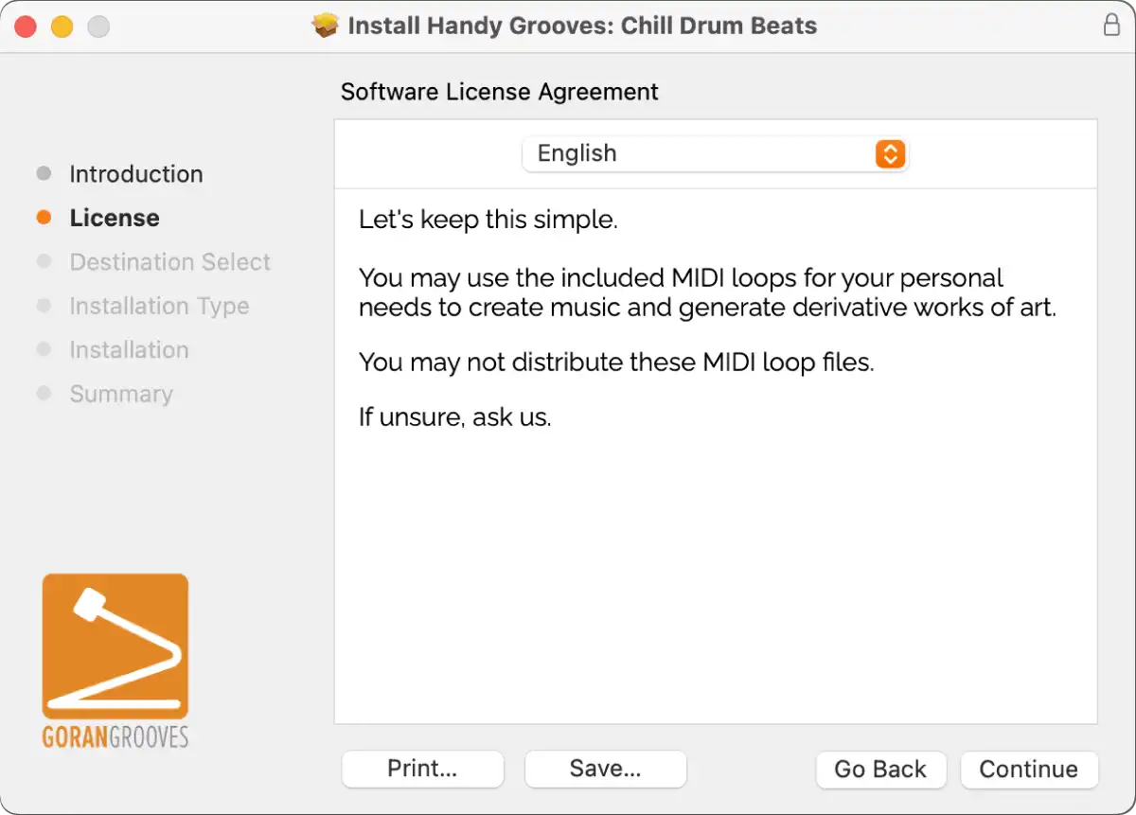
Task: Click the GORANGROOVES text under the logo
Action: pyautogui.click(x=115, y=737)
